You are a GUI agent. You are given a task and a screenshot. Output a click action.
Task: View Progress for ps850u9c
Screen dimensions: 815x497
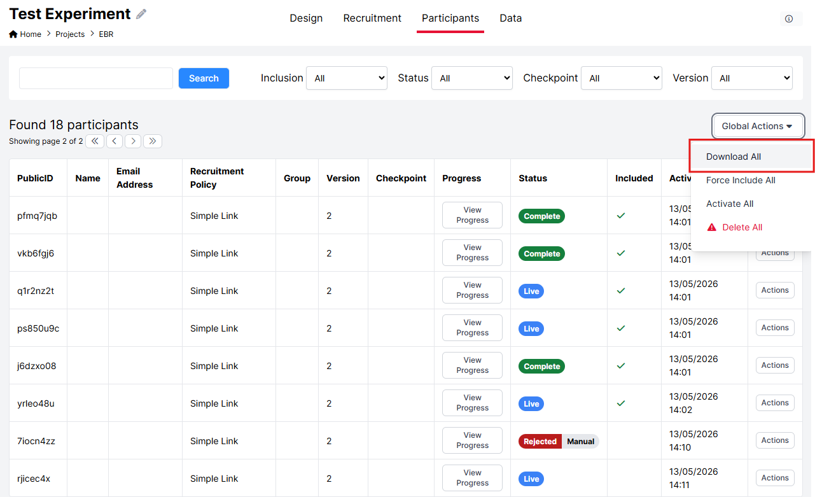472,328
